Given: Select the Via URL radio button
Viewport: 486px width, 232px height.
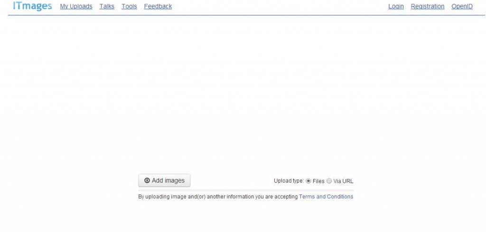Looking at the screenshot, I should click(329, 181).
